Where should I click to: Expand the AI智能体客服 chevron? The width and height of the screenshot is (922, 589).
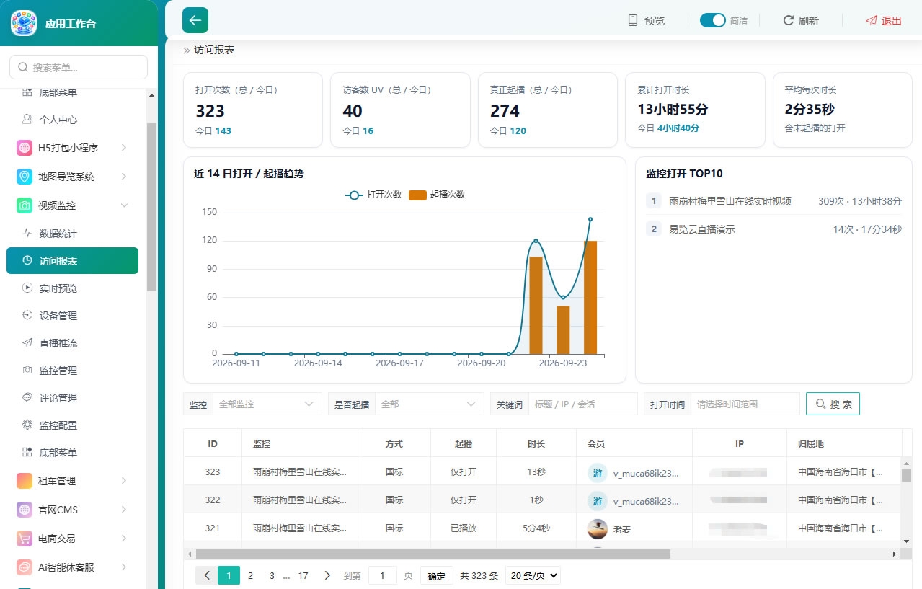[x=124, y=567]
